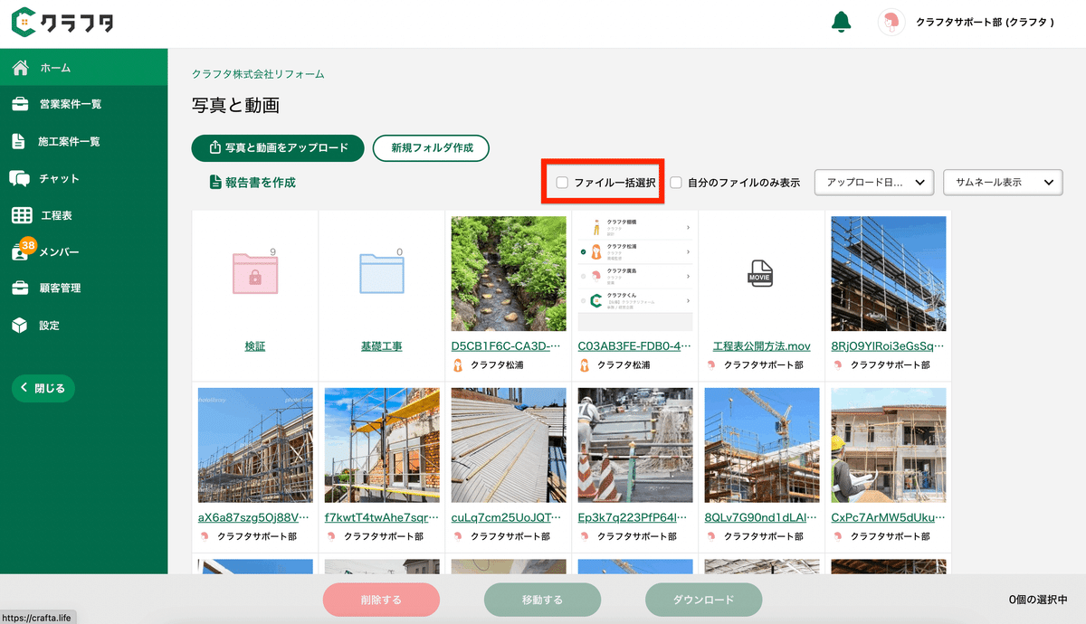This screenshot has height=624, width=1086.
Task: Open file link cuLq7cm25UoJQT
Action: coord(509,518)
